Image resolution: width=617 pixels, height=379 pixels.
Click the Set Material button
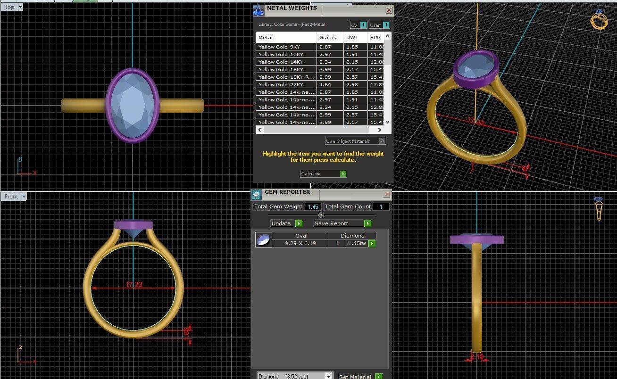pyautogui.click(x=360, y=376)
